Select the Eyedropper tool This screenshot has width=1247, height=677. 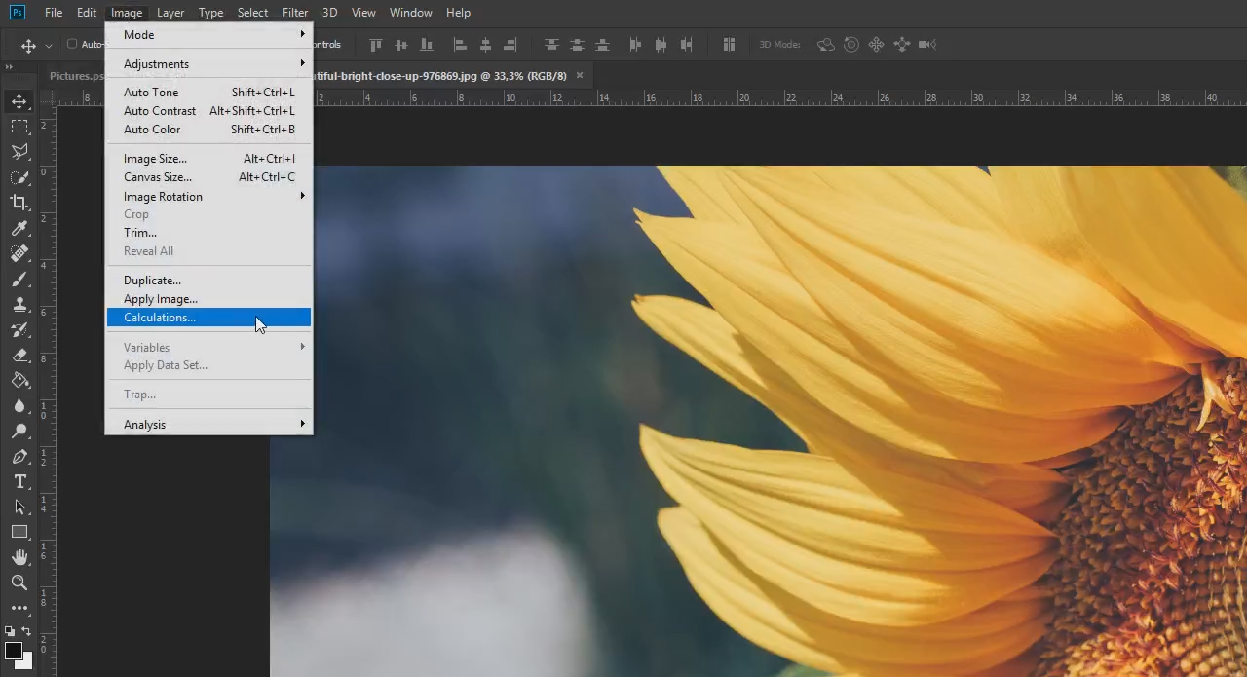tap(19, 228)
